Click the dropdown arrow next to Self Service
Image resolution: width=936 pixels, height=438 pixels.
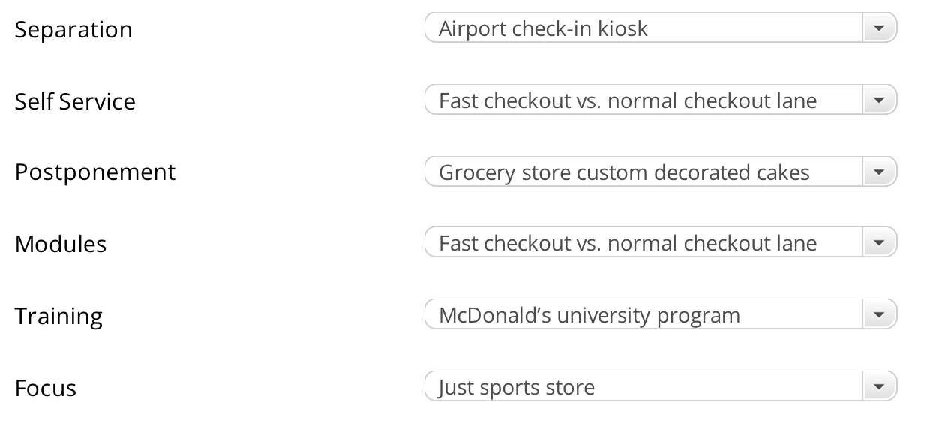pos(879,99)
